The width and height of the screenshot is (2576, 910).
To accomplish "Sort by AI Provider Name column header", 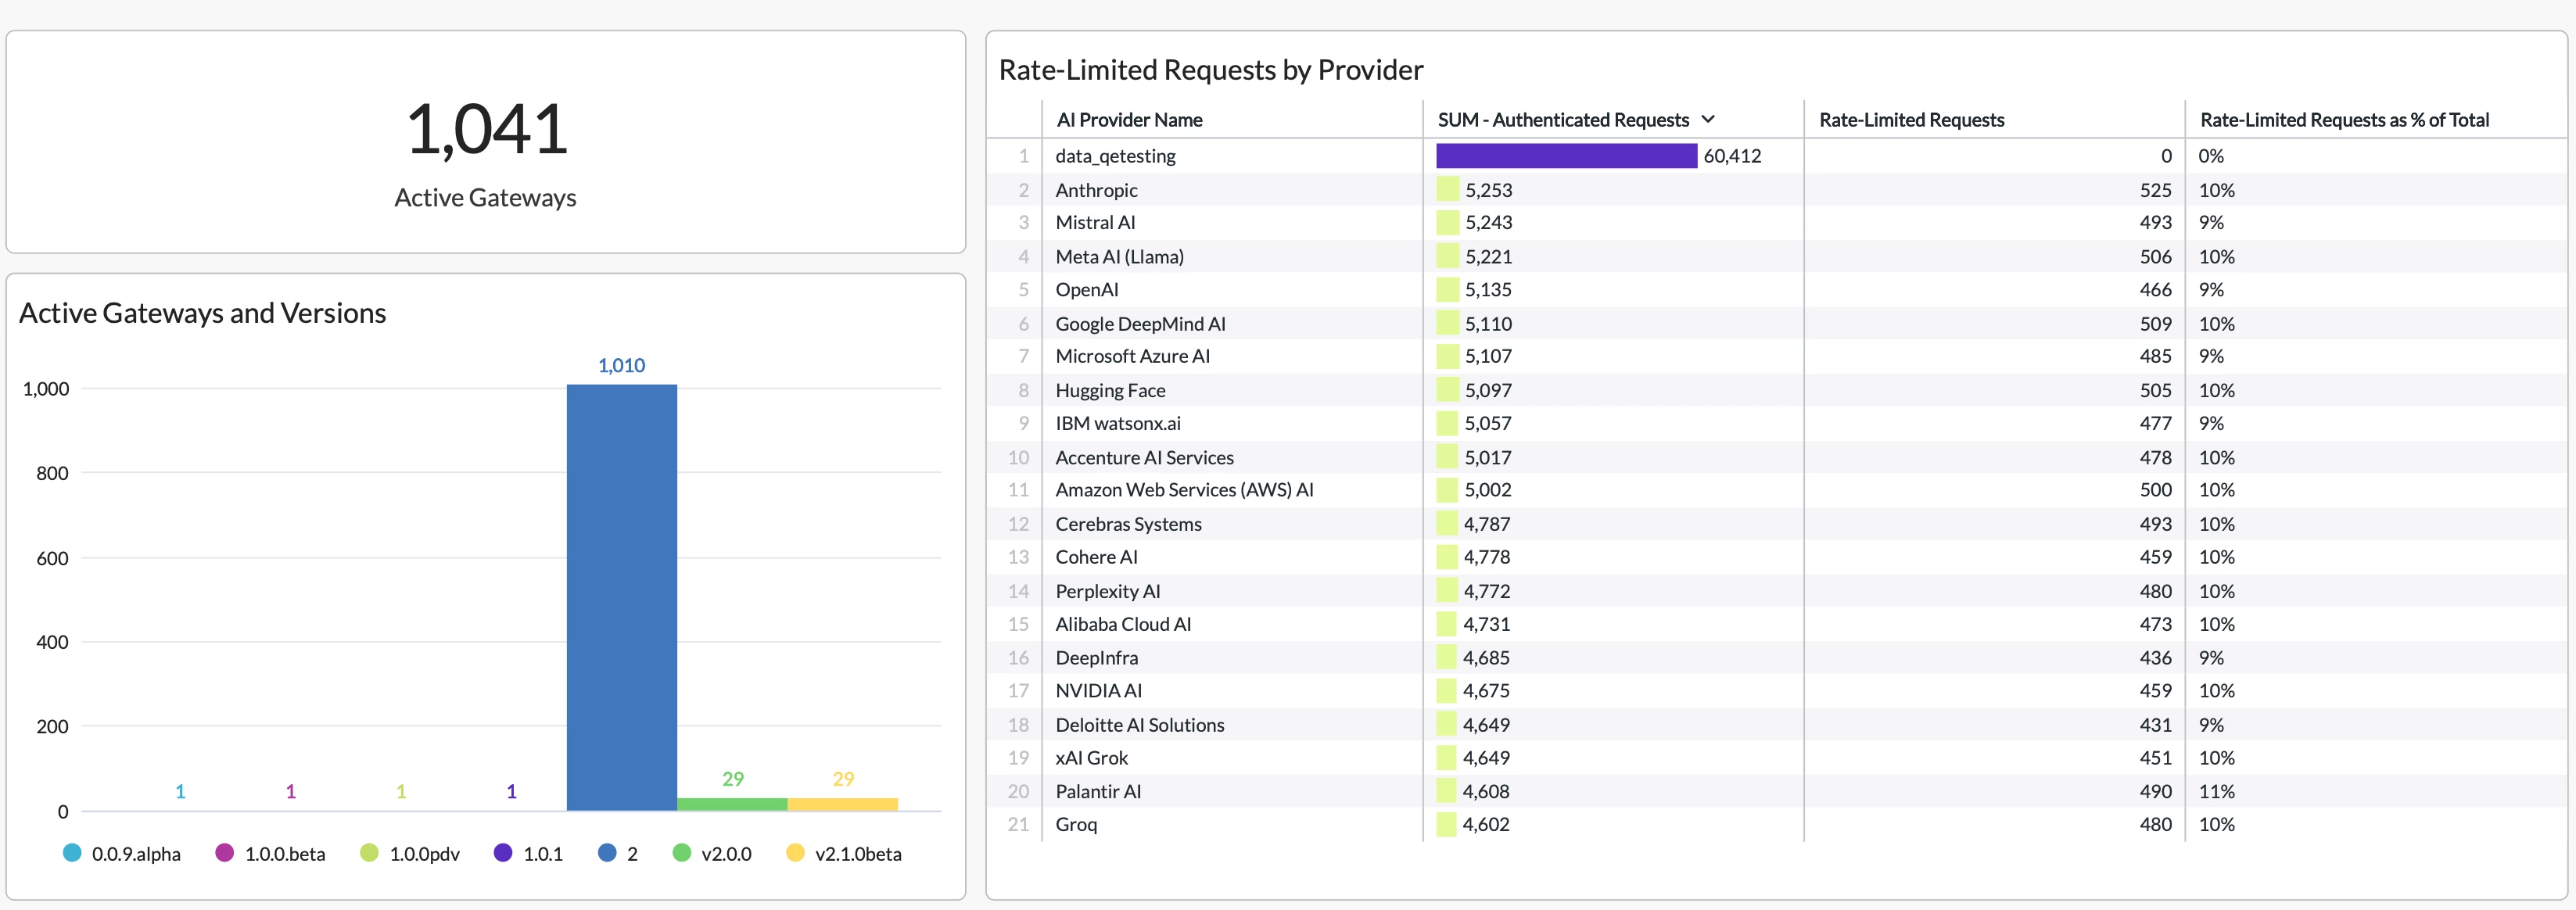I will 1129,120.
